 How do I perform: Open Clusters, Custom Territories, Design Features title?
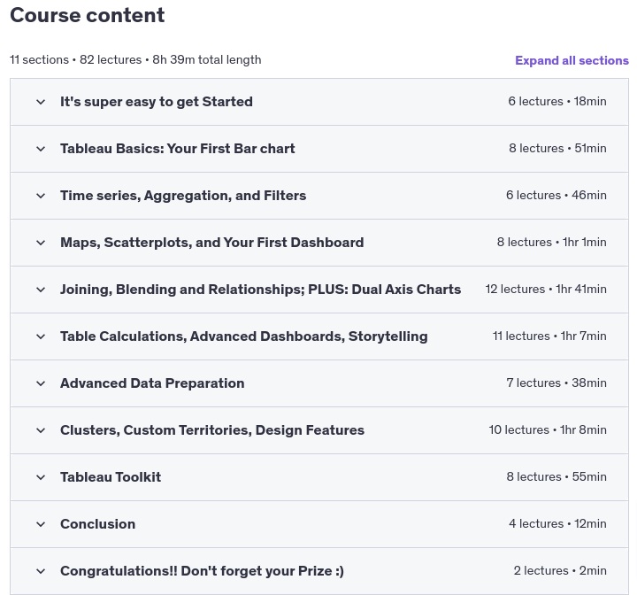point(212,430)
